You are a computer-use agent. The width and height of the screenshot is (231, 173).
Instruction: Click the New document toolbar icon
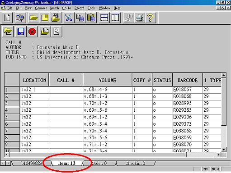coord(7,18)
